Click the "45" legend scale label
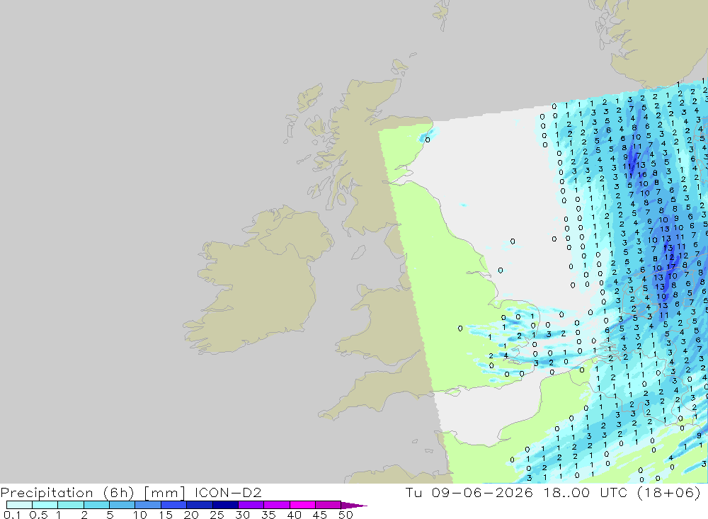The height and width of the screenshot is (519, 708). point(320,515)
